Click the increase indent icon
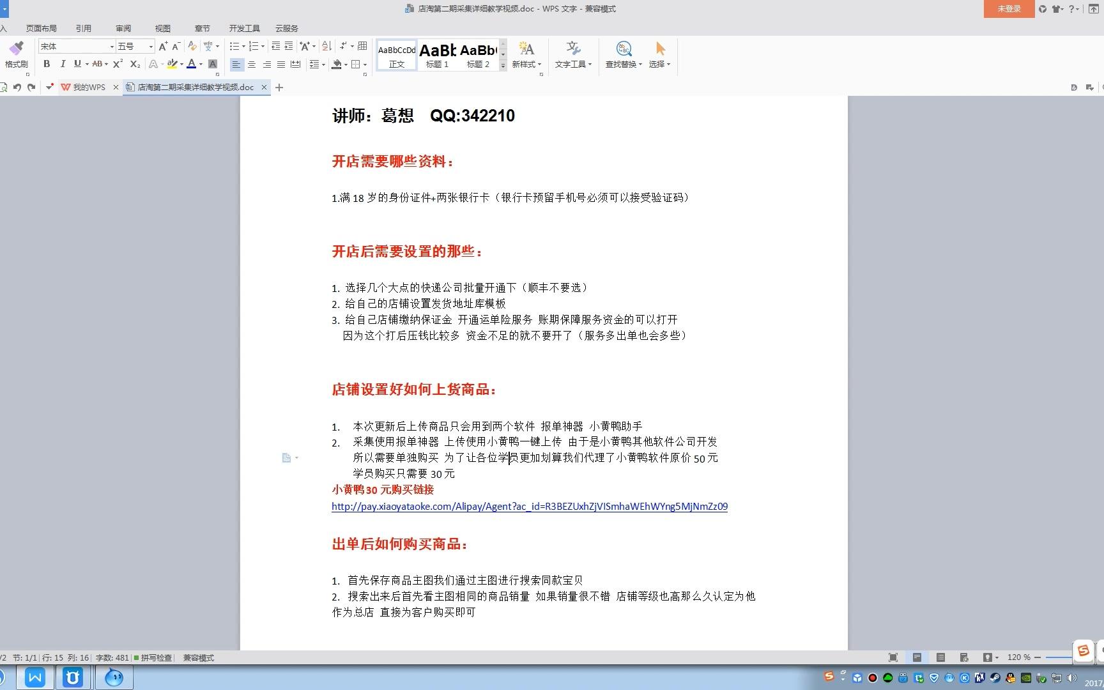 pos(289,46)
